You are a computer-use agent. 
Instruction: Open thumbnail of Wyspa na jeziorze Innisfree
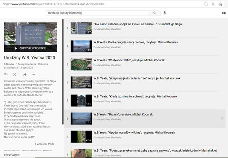[81, 82]
